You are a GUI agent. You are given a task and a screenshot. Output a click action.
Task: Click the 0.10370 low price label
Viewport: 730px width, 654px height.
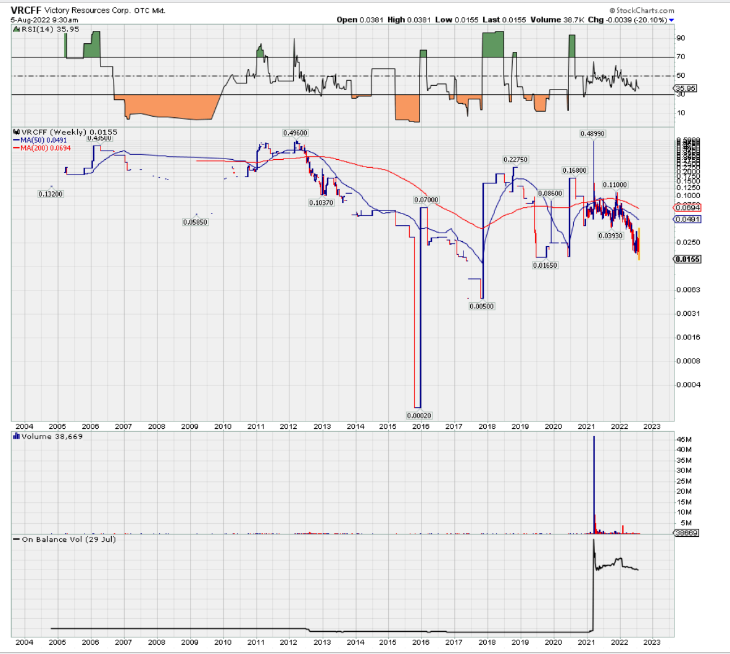coord(321,203)
